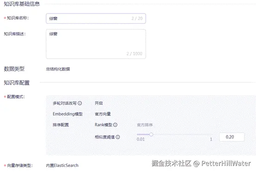Click the 开启 value for multi-turn rewrite

[x=99, y=103]
